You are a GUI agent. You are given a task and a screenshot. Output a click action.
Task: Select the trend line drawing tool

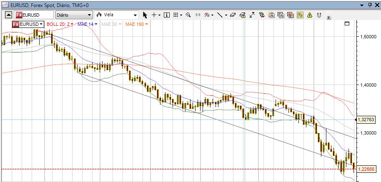point(220,15)
